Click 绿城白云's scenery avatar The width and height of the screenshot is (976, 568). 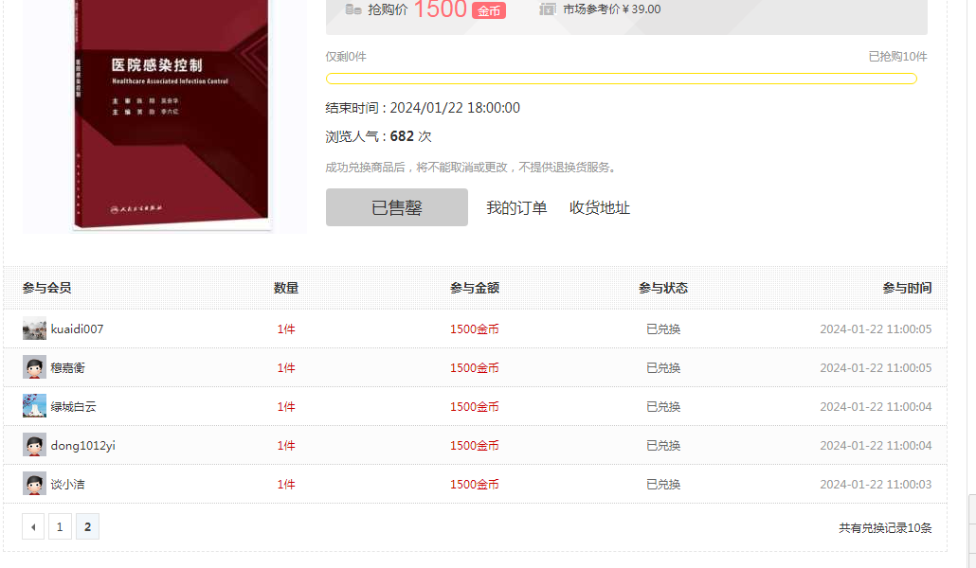34,405
